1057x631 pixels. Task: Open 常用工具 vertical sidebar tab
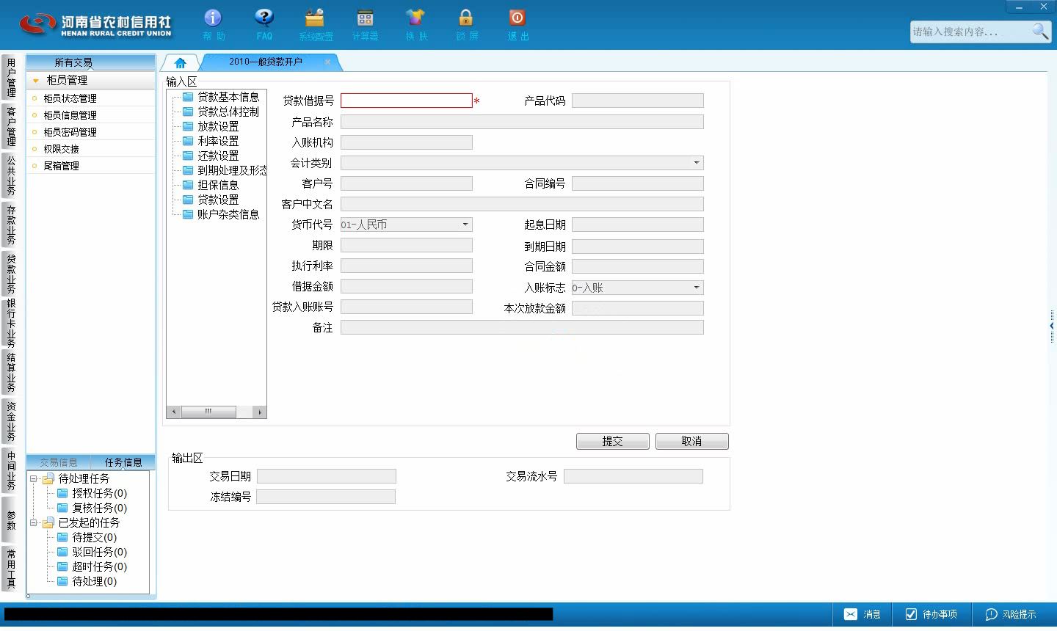click(10, 569)
